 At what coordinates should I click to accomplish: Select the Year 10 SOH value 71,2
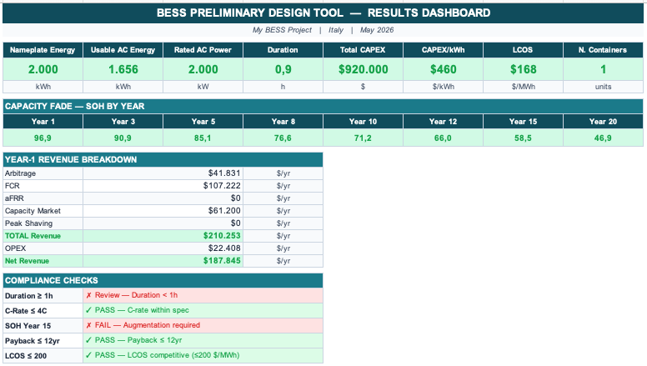click(364, 138)
